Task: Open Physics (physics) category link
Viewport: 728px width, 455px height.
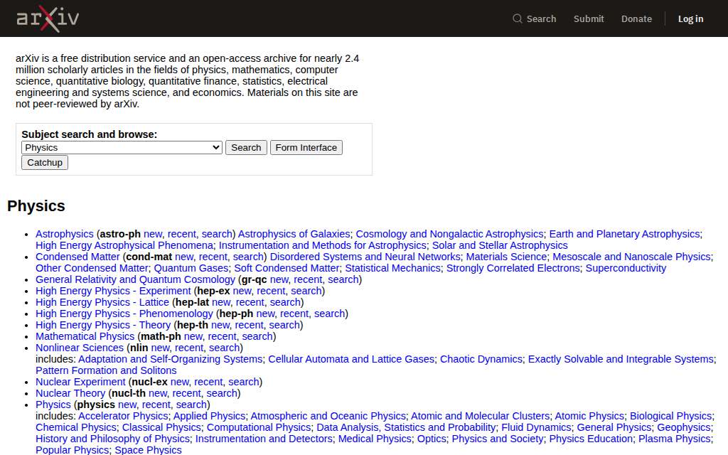Action: tap(53, 405)
